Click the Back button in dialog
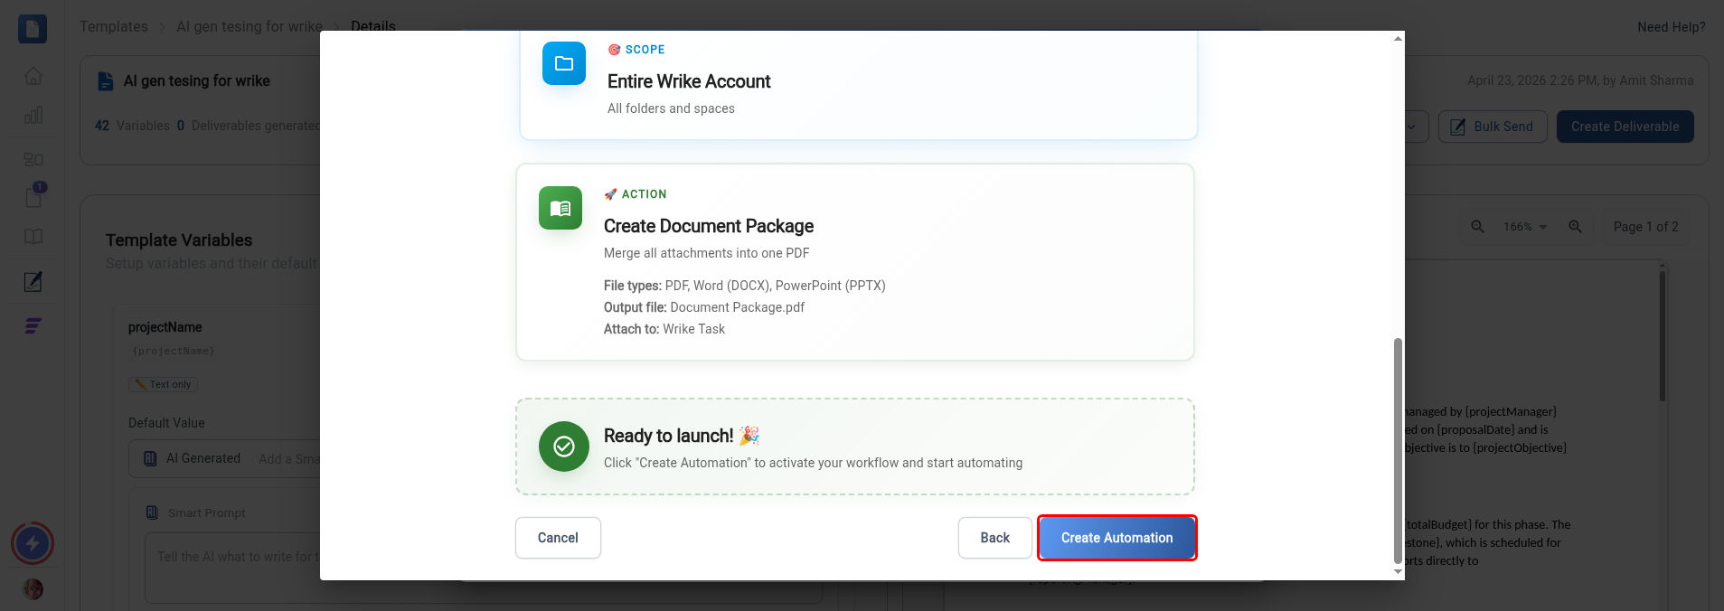Image resolution: width=1724 pixels, height=611 pixels. point(994,538)
